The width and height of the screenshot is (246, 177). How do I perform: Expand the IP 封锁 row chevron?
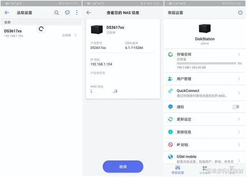[x=239, y=144]
